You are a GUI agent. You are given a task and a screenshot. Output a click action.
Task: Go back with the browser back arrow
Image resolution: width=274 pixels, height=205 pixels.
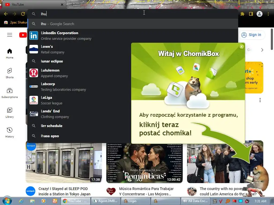tap(6, 14)
